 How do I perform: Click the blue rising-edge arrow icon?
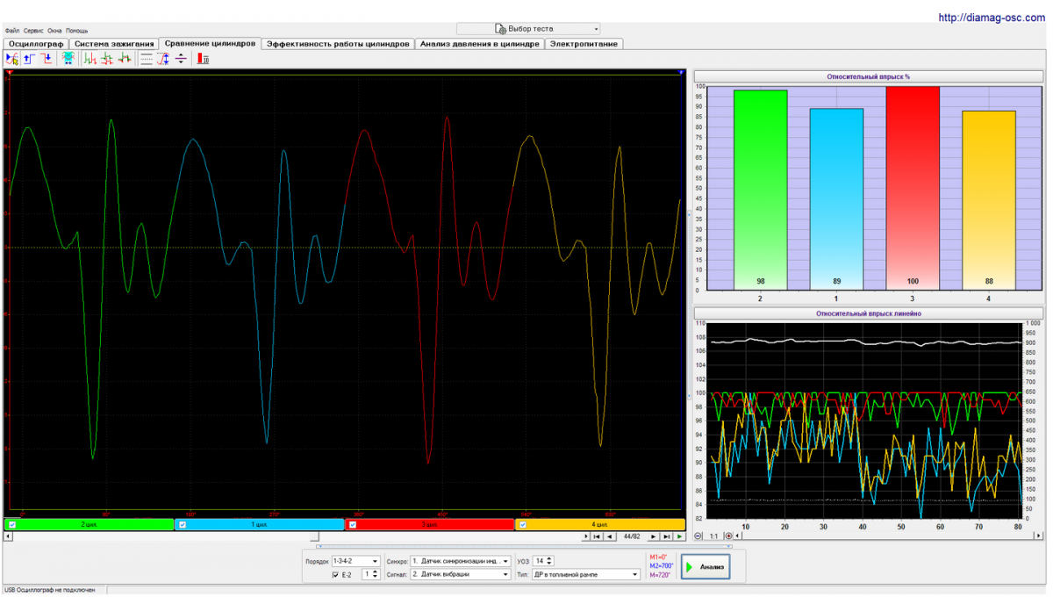click(28, 59)
